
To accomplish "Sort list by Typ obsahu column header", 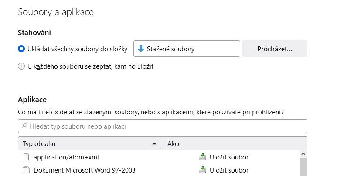I will pyautogui.click(x=90, y=144).
